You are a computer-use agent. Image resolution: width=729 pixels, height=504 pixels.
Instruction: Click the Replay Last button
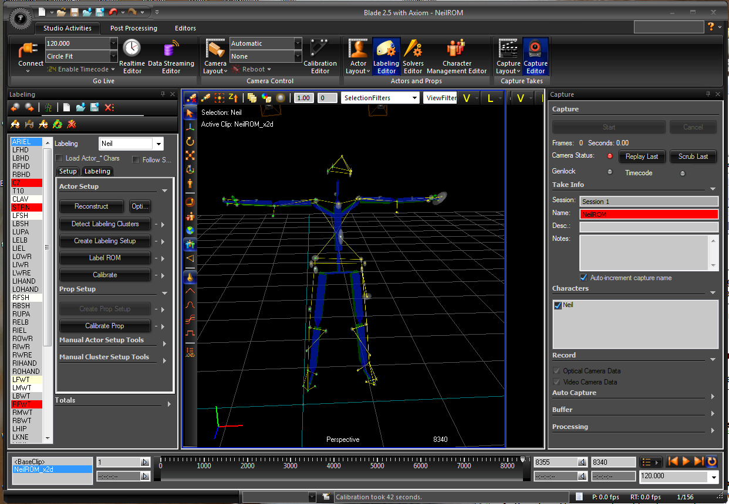(642, 156)
